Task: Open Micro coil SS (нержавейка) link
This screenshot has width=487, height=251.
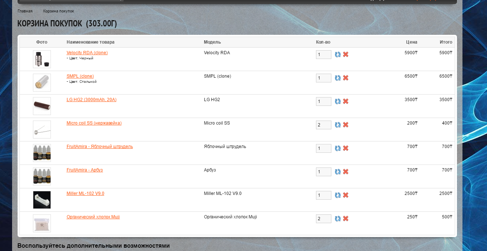Action: (94, 123)
